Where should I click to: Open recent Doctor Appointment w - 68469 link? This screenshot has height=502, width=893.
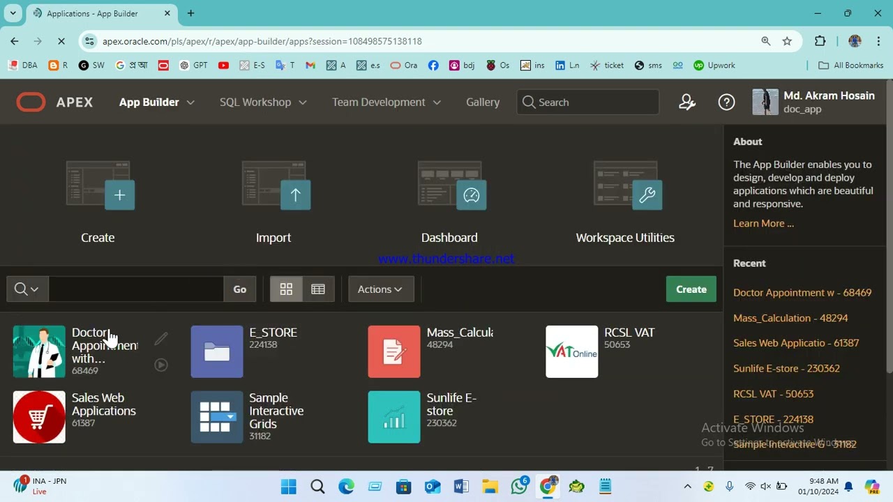[802, 293]
